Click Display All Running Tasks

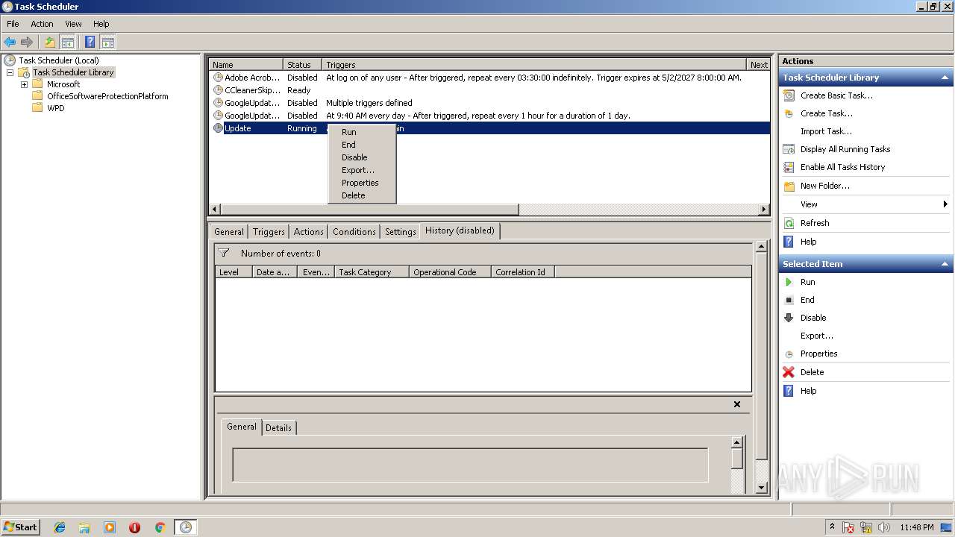pyautogui.click(x=845, y=149)
